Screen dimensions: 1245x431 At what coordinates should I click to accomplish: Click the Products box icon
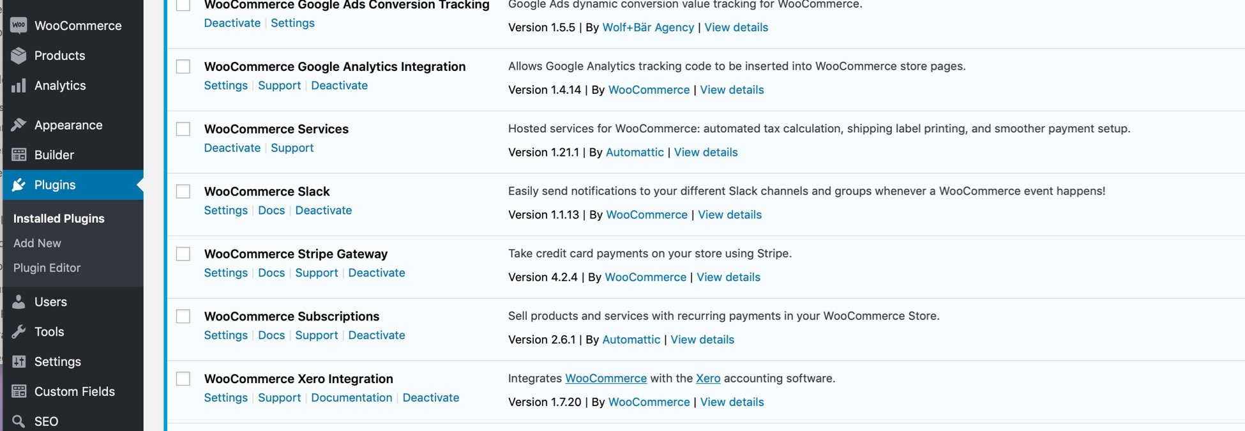click(19, 56)
